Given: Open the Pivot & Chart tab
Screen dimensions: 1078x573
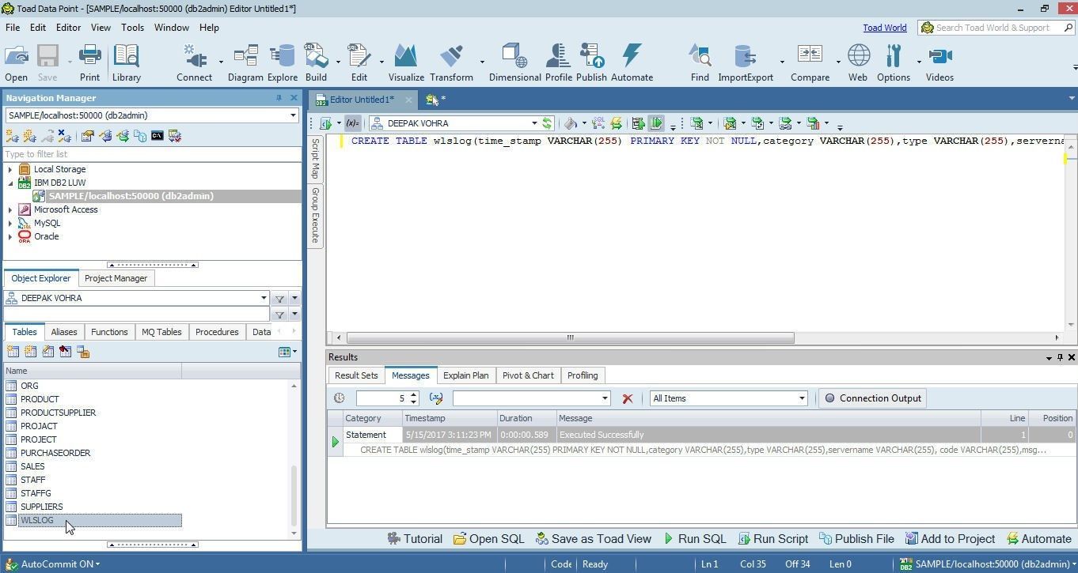Looking at the screenshot, I should (x=528, y=375).
